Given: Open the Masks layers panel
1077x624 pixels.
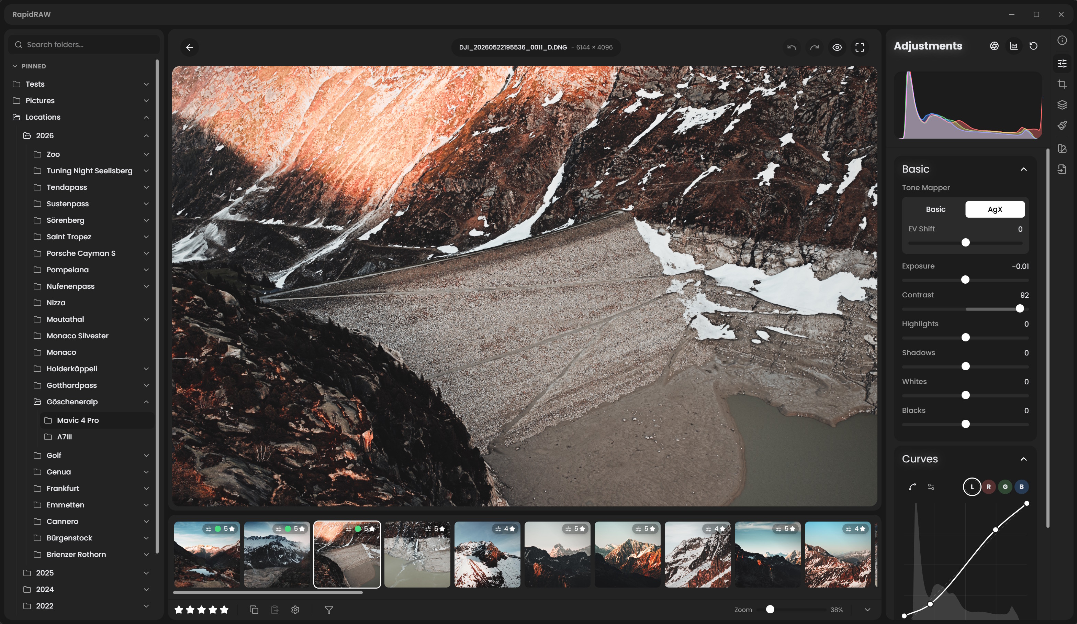Looking at the screenshot, I should 1062,105.
